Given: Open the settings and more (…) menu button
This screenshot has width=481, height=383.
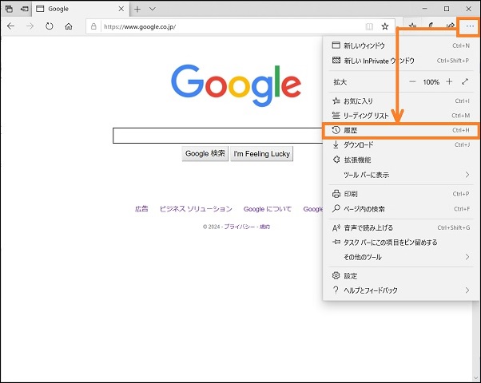Looking at the screenshot, I should coord(469,26).
